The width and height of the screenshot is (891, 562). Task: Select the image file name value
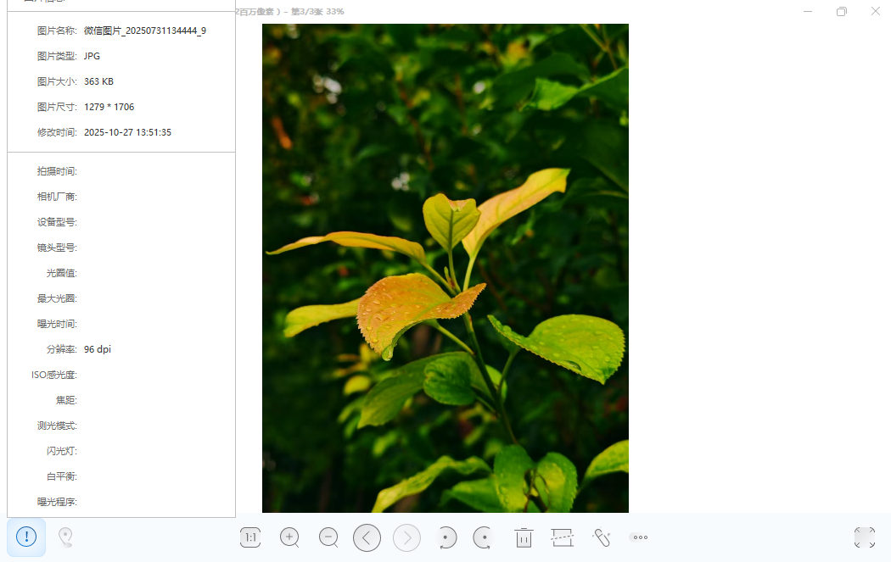tap(144, 31)
